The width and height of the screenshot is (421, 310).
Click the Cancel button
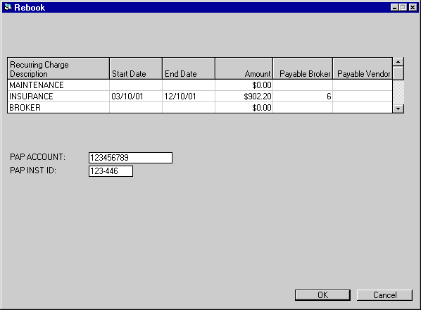[384, 295]
